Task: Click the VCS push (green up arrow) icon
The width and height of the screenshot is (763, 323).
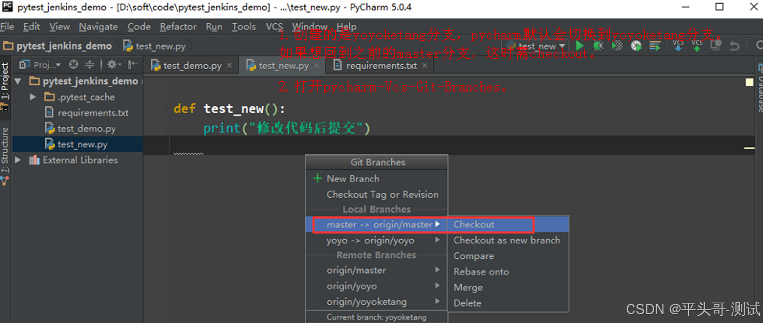Action: [x=697, y=47]
